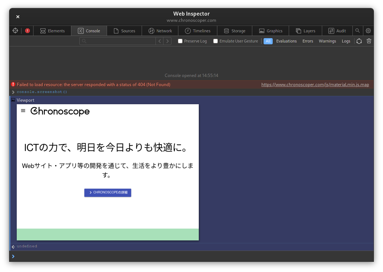The image size is (383, 272).
Task: Click the previous search result chevron
Action: tap(159, 41)
